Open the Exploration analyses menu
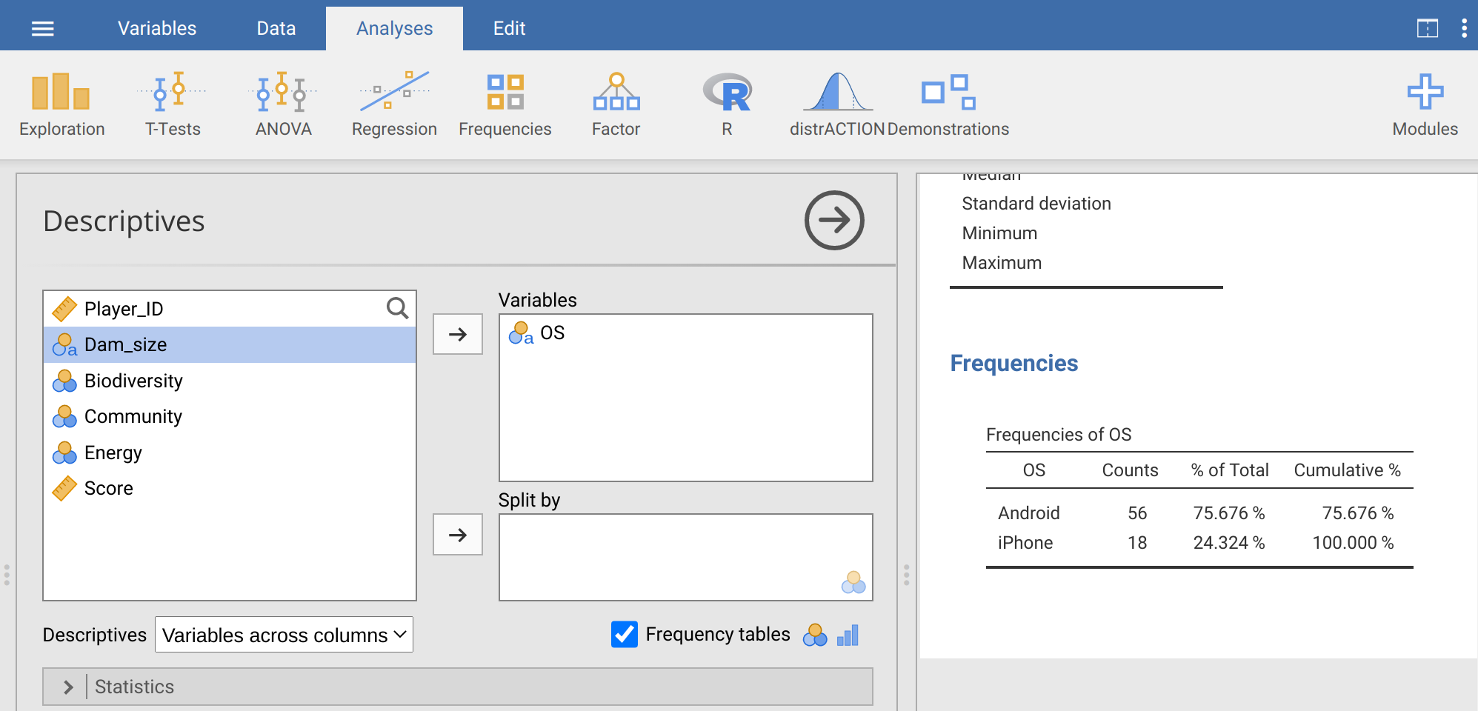This screenshot has height=711, width=1478. [61, 105]
